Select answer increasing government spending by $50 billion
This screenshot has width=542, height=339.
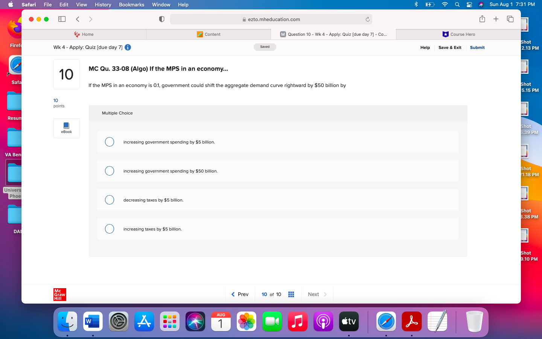tap(110, 171)
